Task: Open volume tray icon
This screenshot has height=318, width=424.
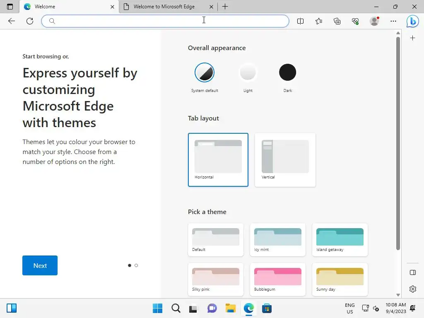Action: click(376, 308)
